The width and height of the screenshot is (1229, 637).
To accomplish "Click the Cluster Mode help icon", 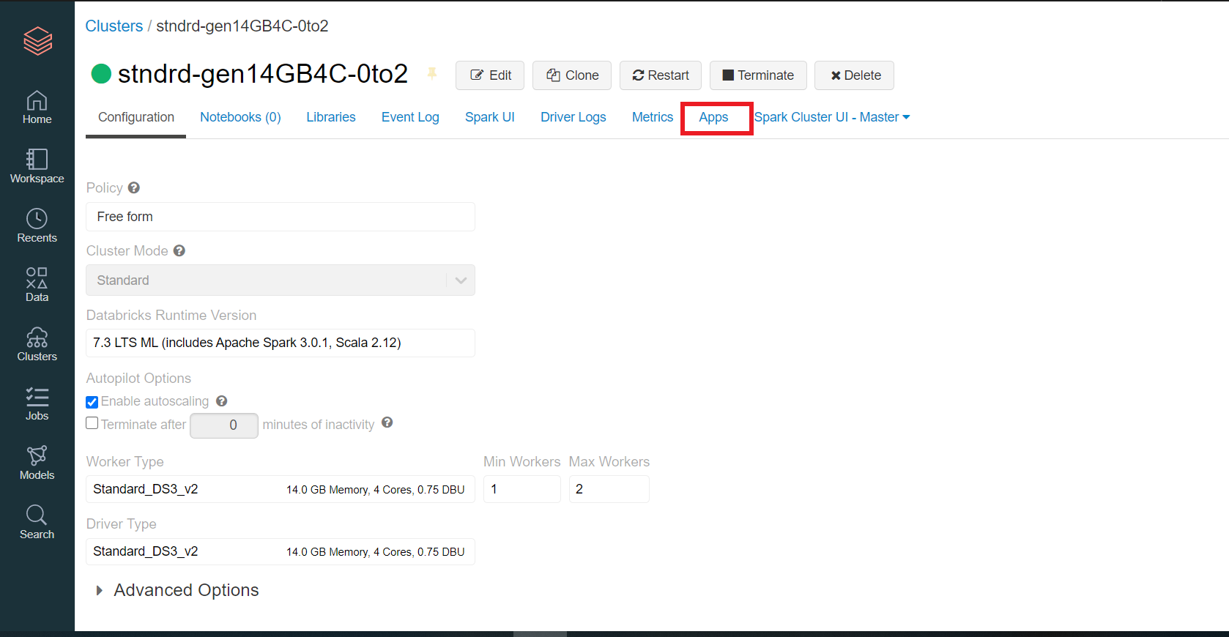I will 179,250.
